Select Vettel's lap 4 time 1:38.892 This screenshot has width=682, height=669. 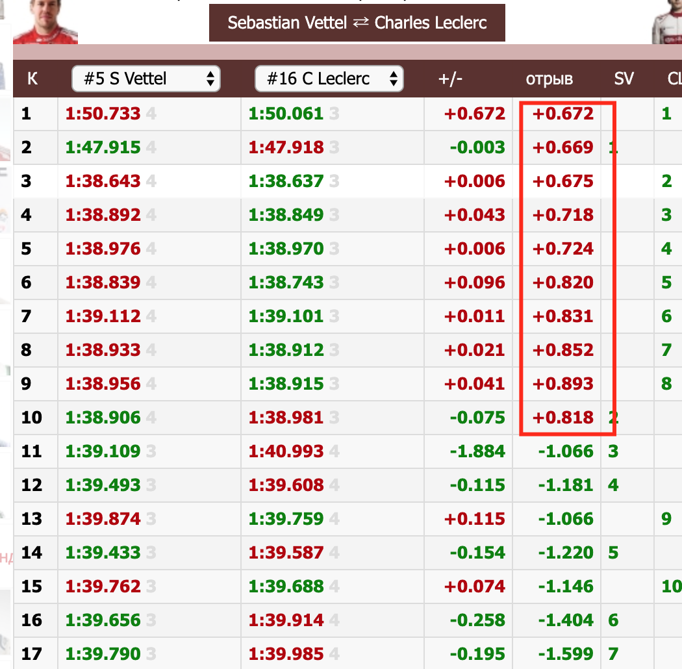click(x=103, y=215)
